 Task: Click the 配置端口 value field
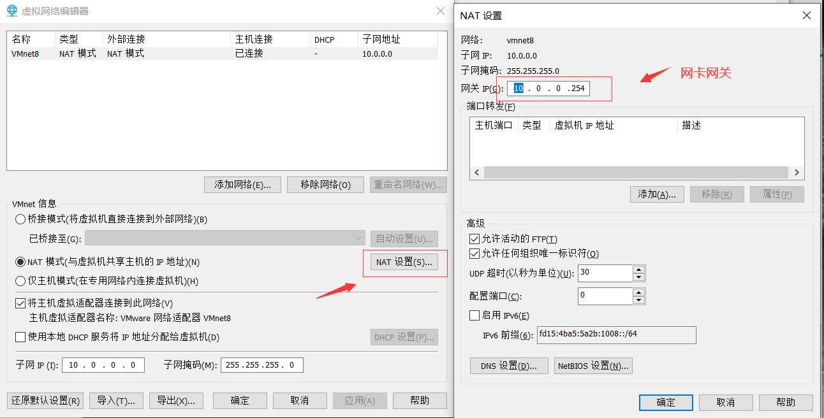[x=605, y=296]
